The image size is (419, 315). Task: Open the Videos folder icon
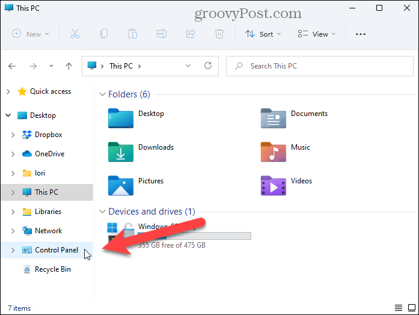pos(273,185)
